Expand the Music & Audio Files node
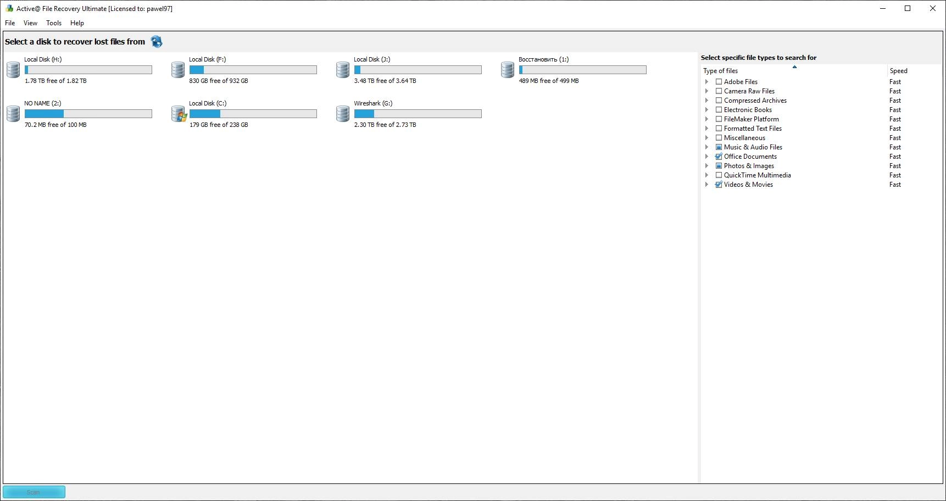Viewport: 946px width, 501px height. [707, 147]
